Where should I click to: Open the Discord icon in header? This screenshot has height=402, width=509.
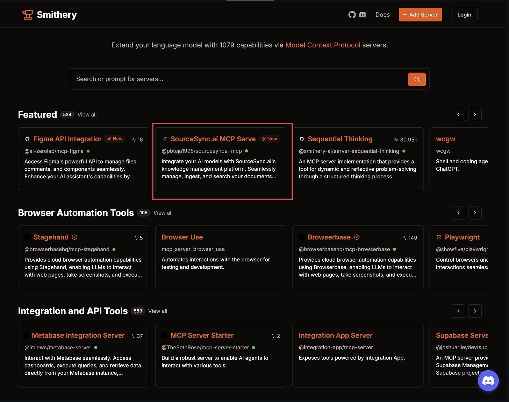363,15
